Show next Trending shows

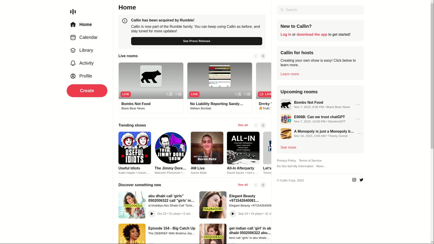pos(263,125)
